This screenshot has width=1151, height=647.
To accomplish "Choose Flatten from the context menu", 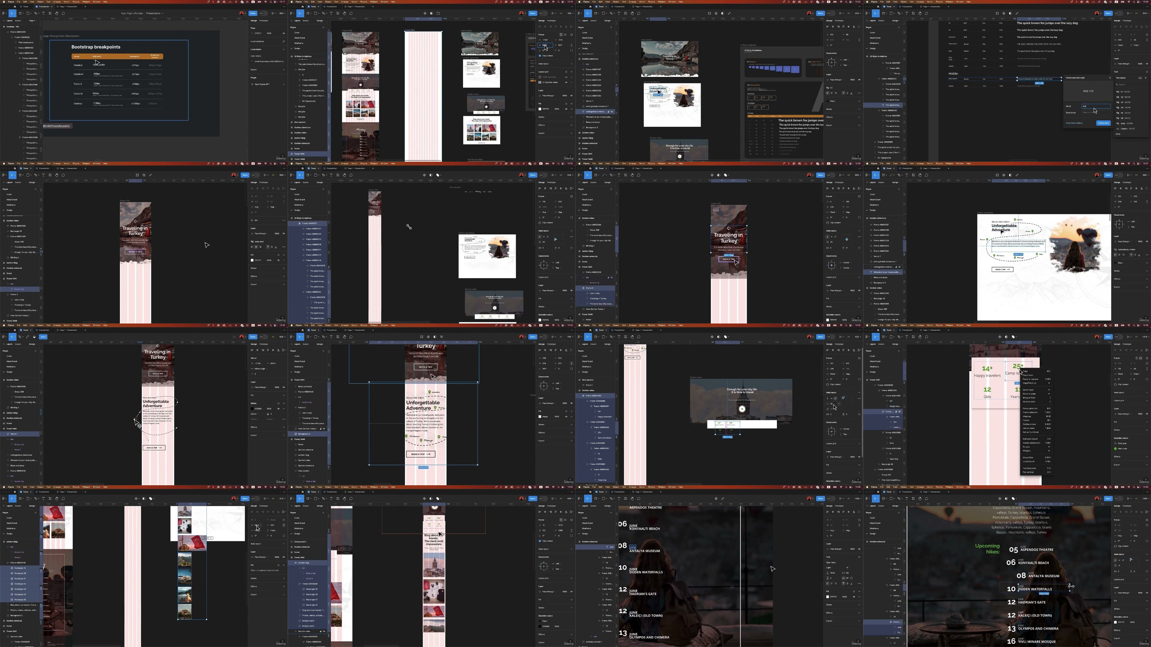I will (1036, 421).
